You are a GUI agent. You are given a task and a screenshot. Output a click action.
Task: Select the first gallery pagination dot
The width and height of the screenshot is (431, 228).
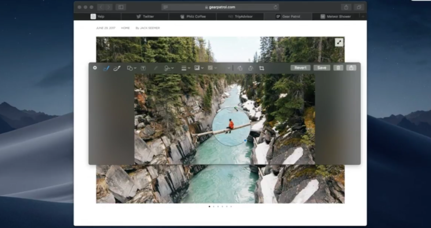pos(209,206)
